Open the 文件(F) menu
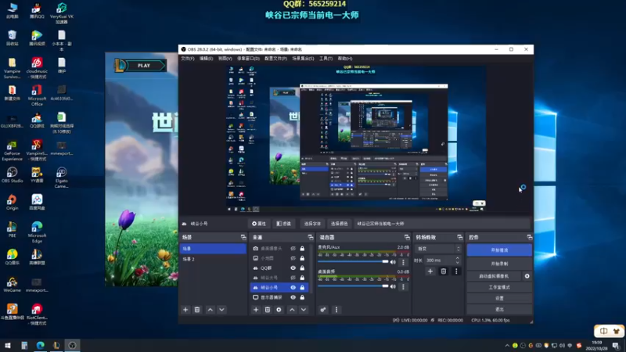This screenshot has width=626, height=352. tap(187, 59)
